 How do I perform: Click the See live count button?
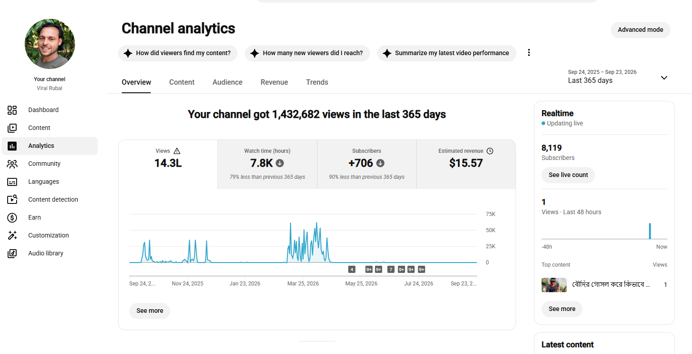click(568, 175)
